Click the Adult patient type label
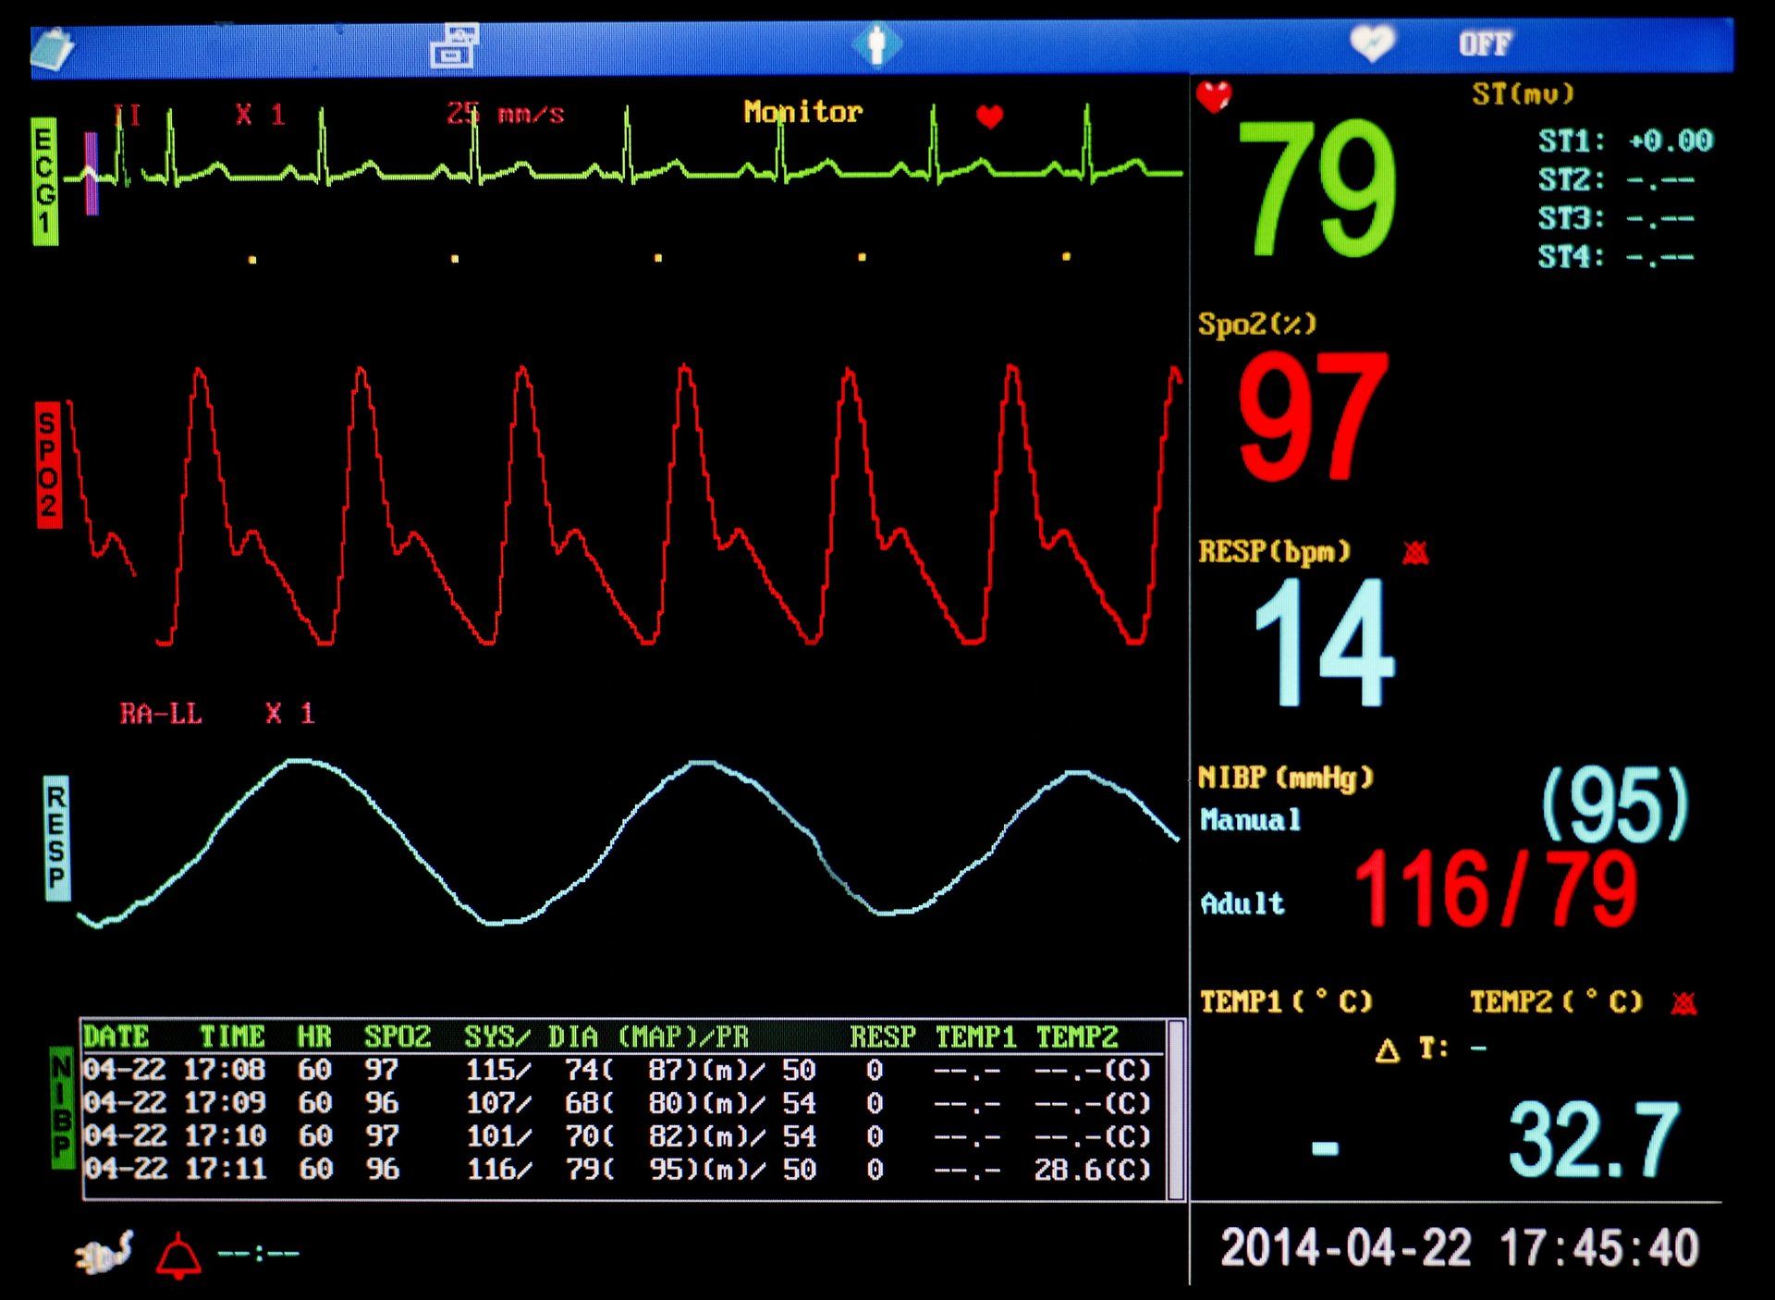The height and width of the screenshot is (1300, 1775). pyautogui.click(x=1242, y=903)
